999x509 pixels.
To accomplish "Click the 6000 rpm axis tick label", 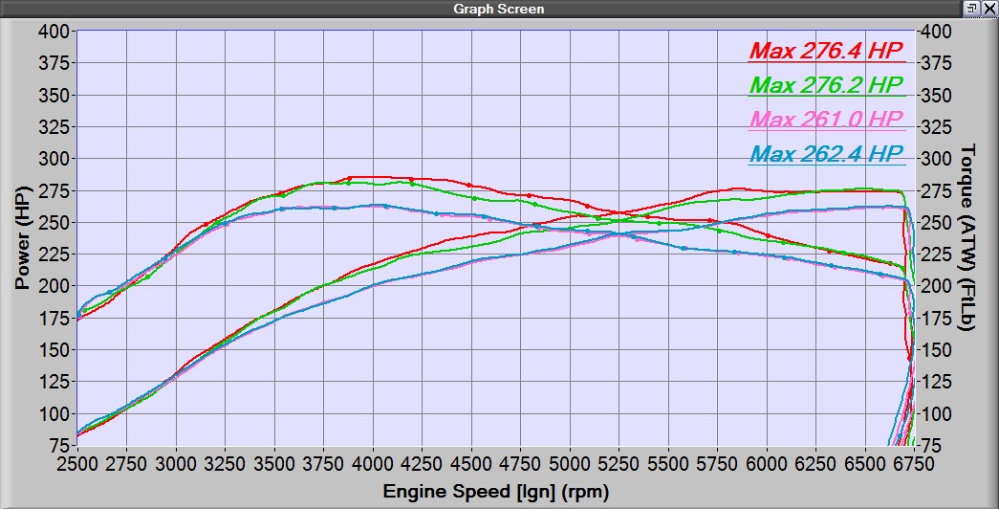I will 767,463.
